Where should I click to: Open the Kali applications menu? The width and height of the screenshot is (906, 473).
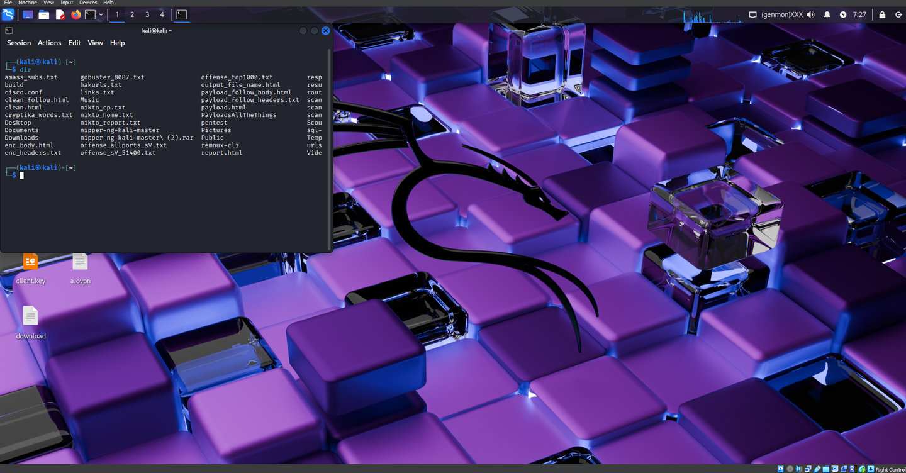(8, 14)
